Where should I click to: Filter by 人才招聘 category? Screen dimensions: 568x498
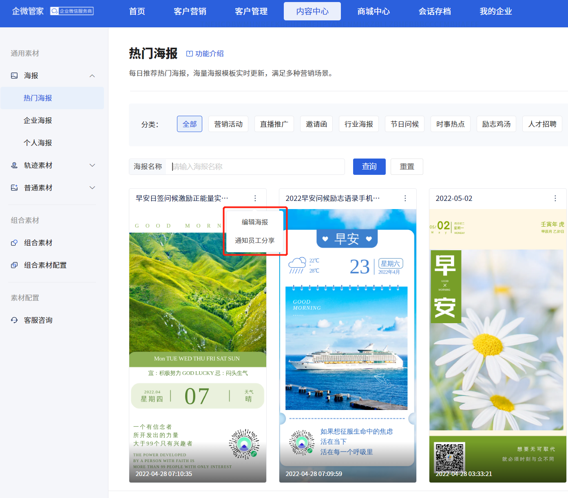pos(542,124)
